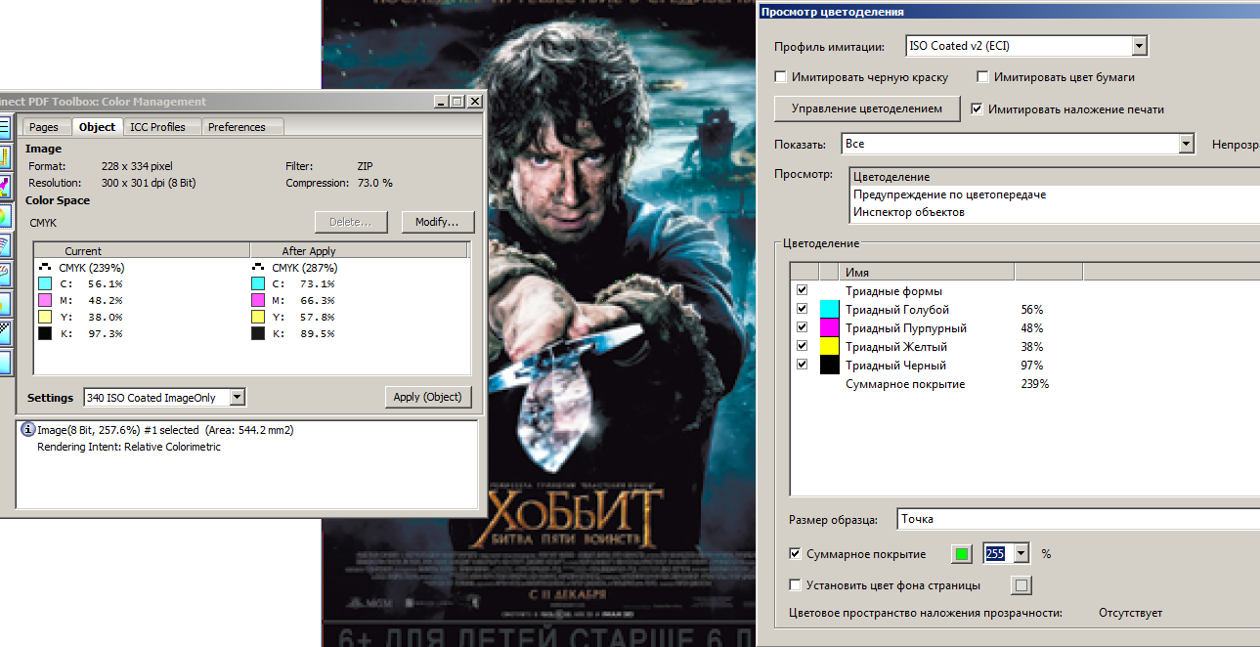Click the After Apply cyan swatch
The width and height of the screenshot is (1260, 647).
coord(258,283)
